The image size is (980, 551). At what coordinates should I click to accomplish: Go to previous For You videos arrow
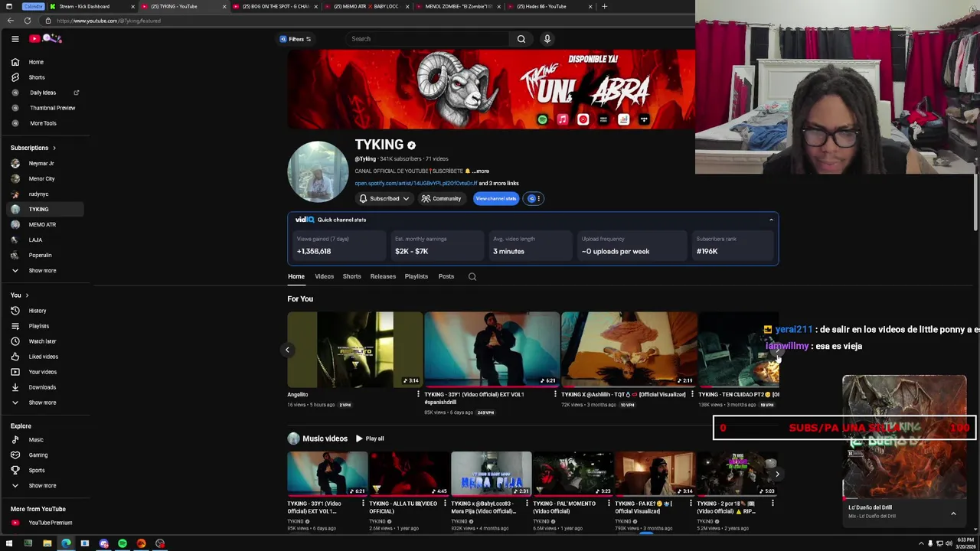point(287,350)
